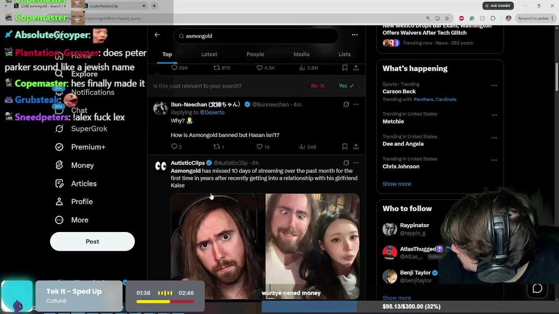Expand trends with Show more

tap(397, 184)
